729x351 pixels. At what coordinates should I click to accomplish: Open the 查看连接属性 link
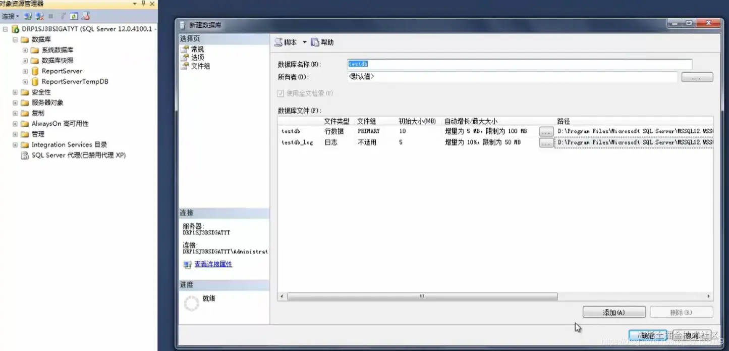click(213, 264)
